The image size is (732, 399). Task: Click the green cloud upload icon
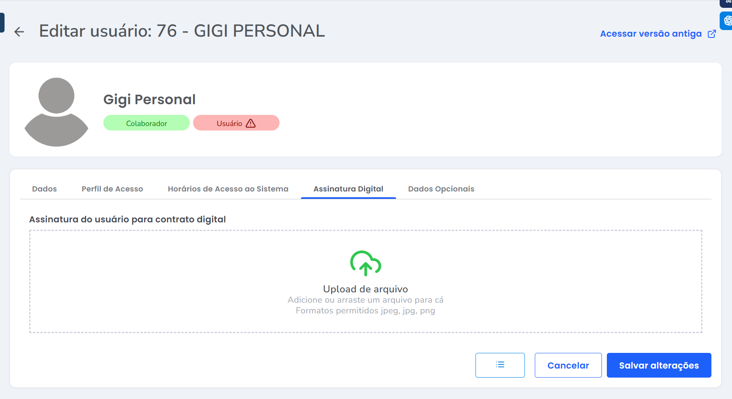tap(366, 263)
